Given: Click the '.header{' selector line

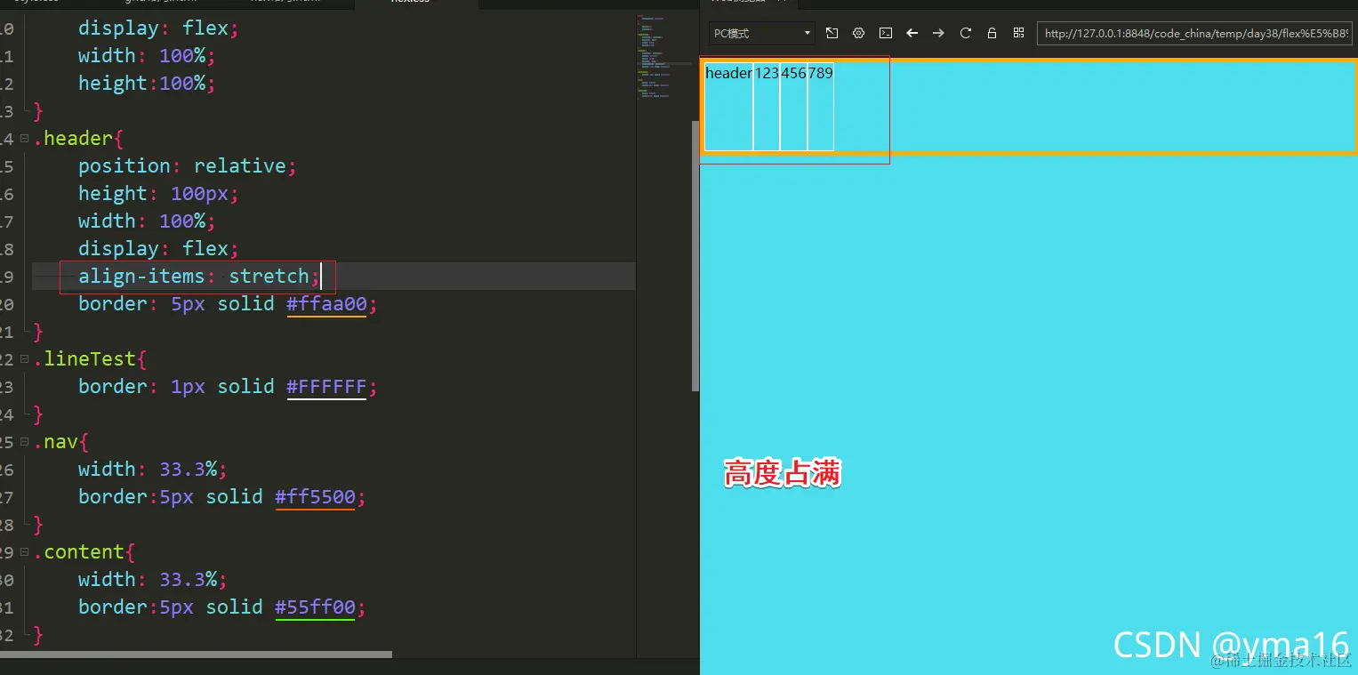Looking at the screenshot, I should tap(79, 139).
